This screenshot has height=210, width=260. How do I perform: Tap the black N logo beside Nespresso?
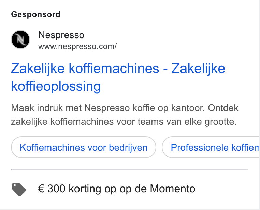20,40
